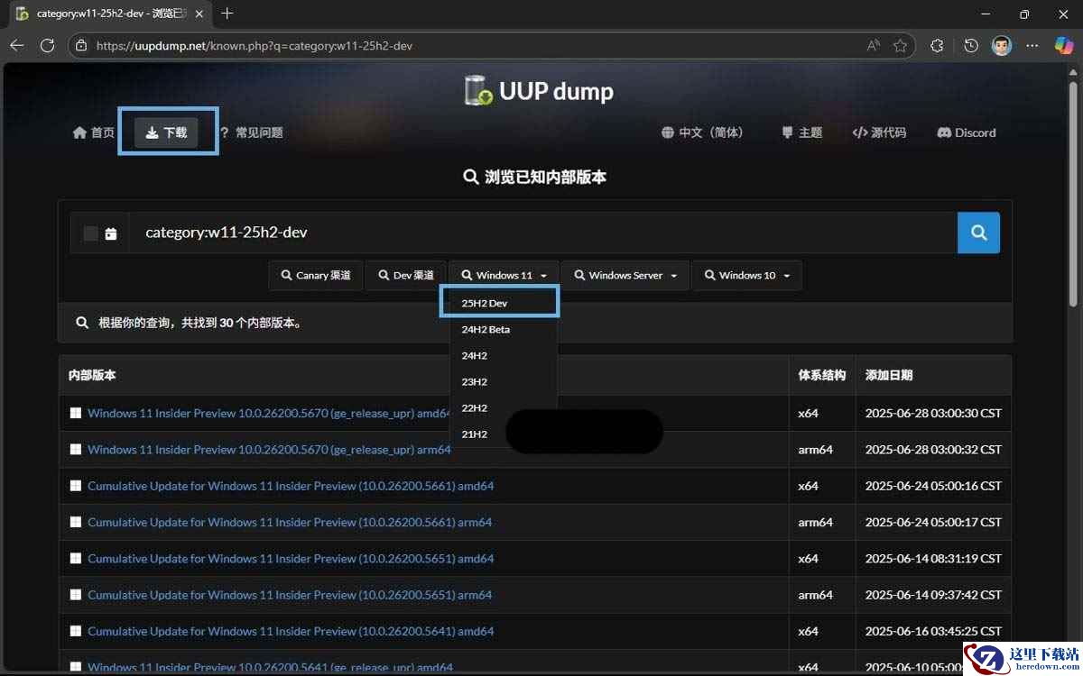Screen dimensions: 1083x676
Task: Click the blue magnifier search button
Action: 978,233
